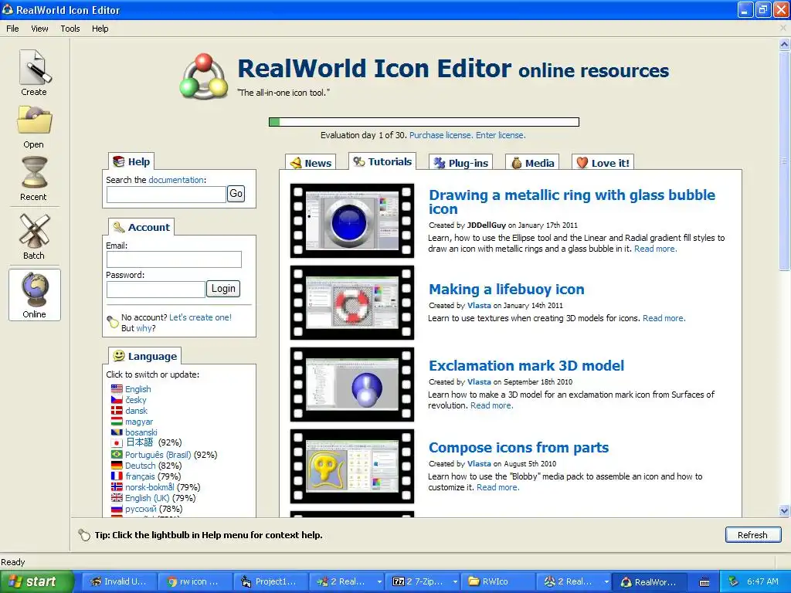Click Read more for lifebuoy tutorial

[664, 318]
